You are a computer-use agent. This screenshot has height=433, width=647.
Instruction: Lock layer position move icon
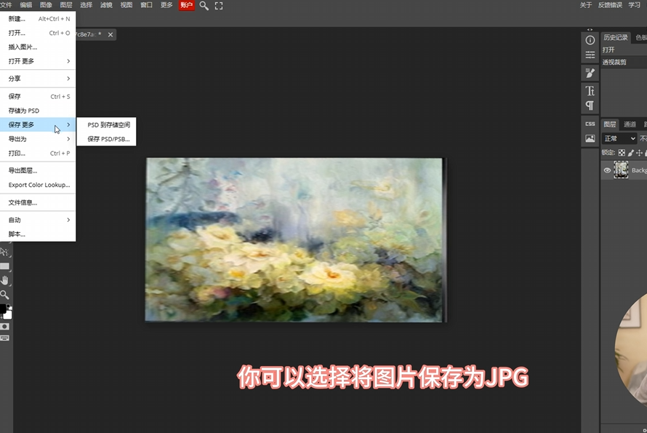(x=639, y=152)
